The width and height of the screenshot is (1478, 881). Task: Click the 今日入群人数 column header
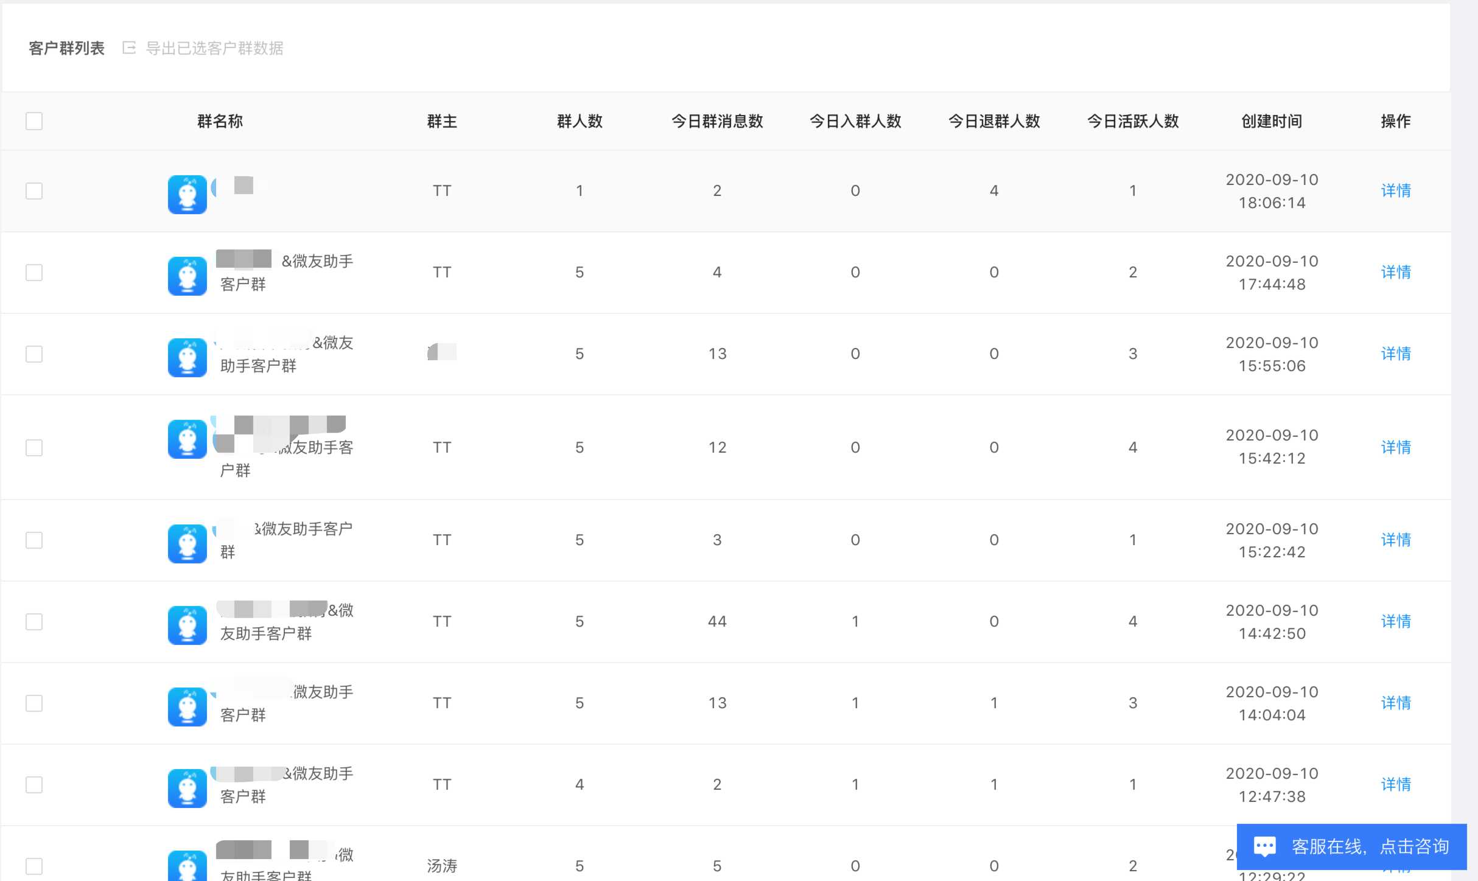coord(855,121)
